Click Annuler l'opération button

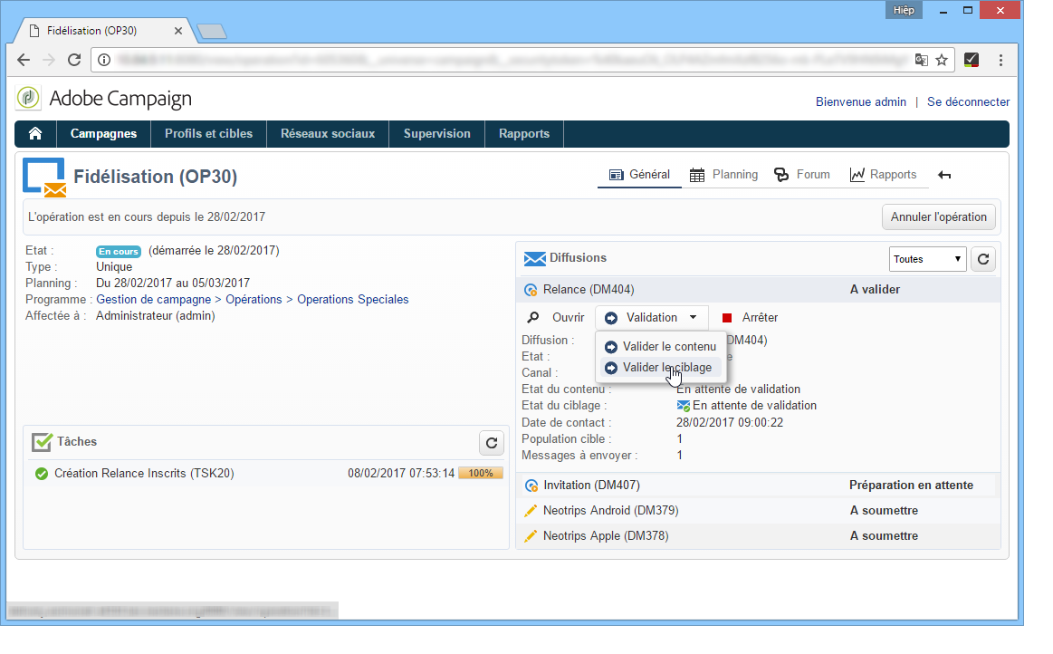pyautogui.click(x=938, y=217)
